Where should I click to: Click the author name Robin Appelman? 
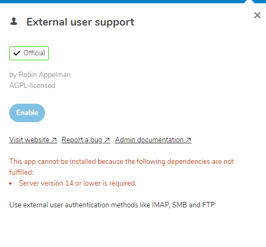click(x=45, y=74)
